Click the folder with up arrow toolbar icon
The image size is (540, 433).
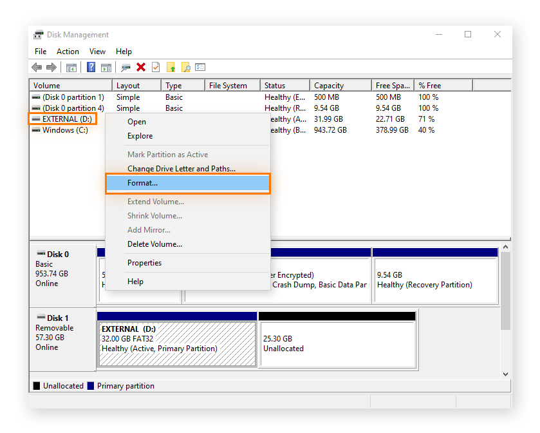click(x=171, y=67)
